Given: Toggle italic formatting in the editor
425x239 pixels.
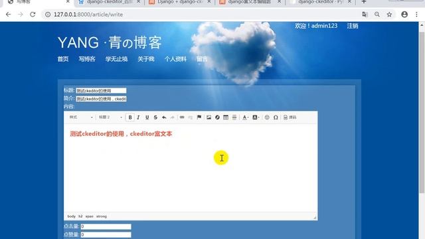Looking at the screenshot, I should coord(139,118).
